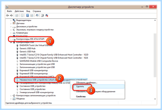Select the Универсальный USB-концентратор device icon

pos(17,93)
